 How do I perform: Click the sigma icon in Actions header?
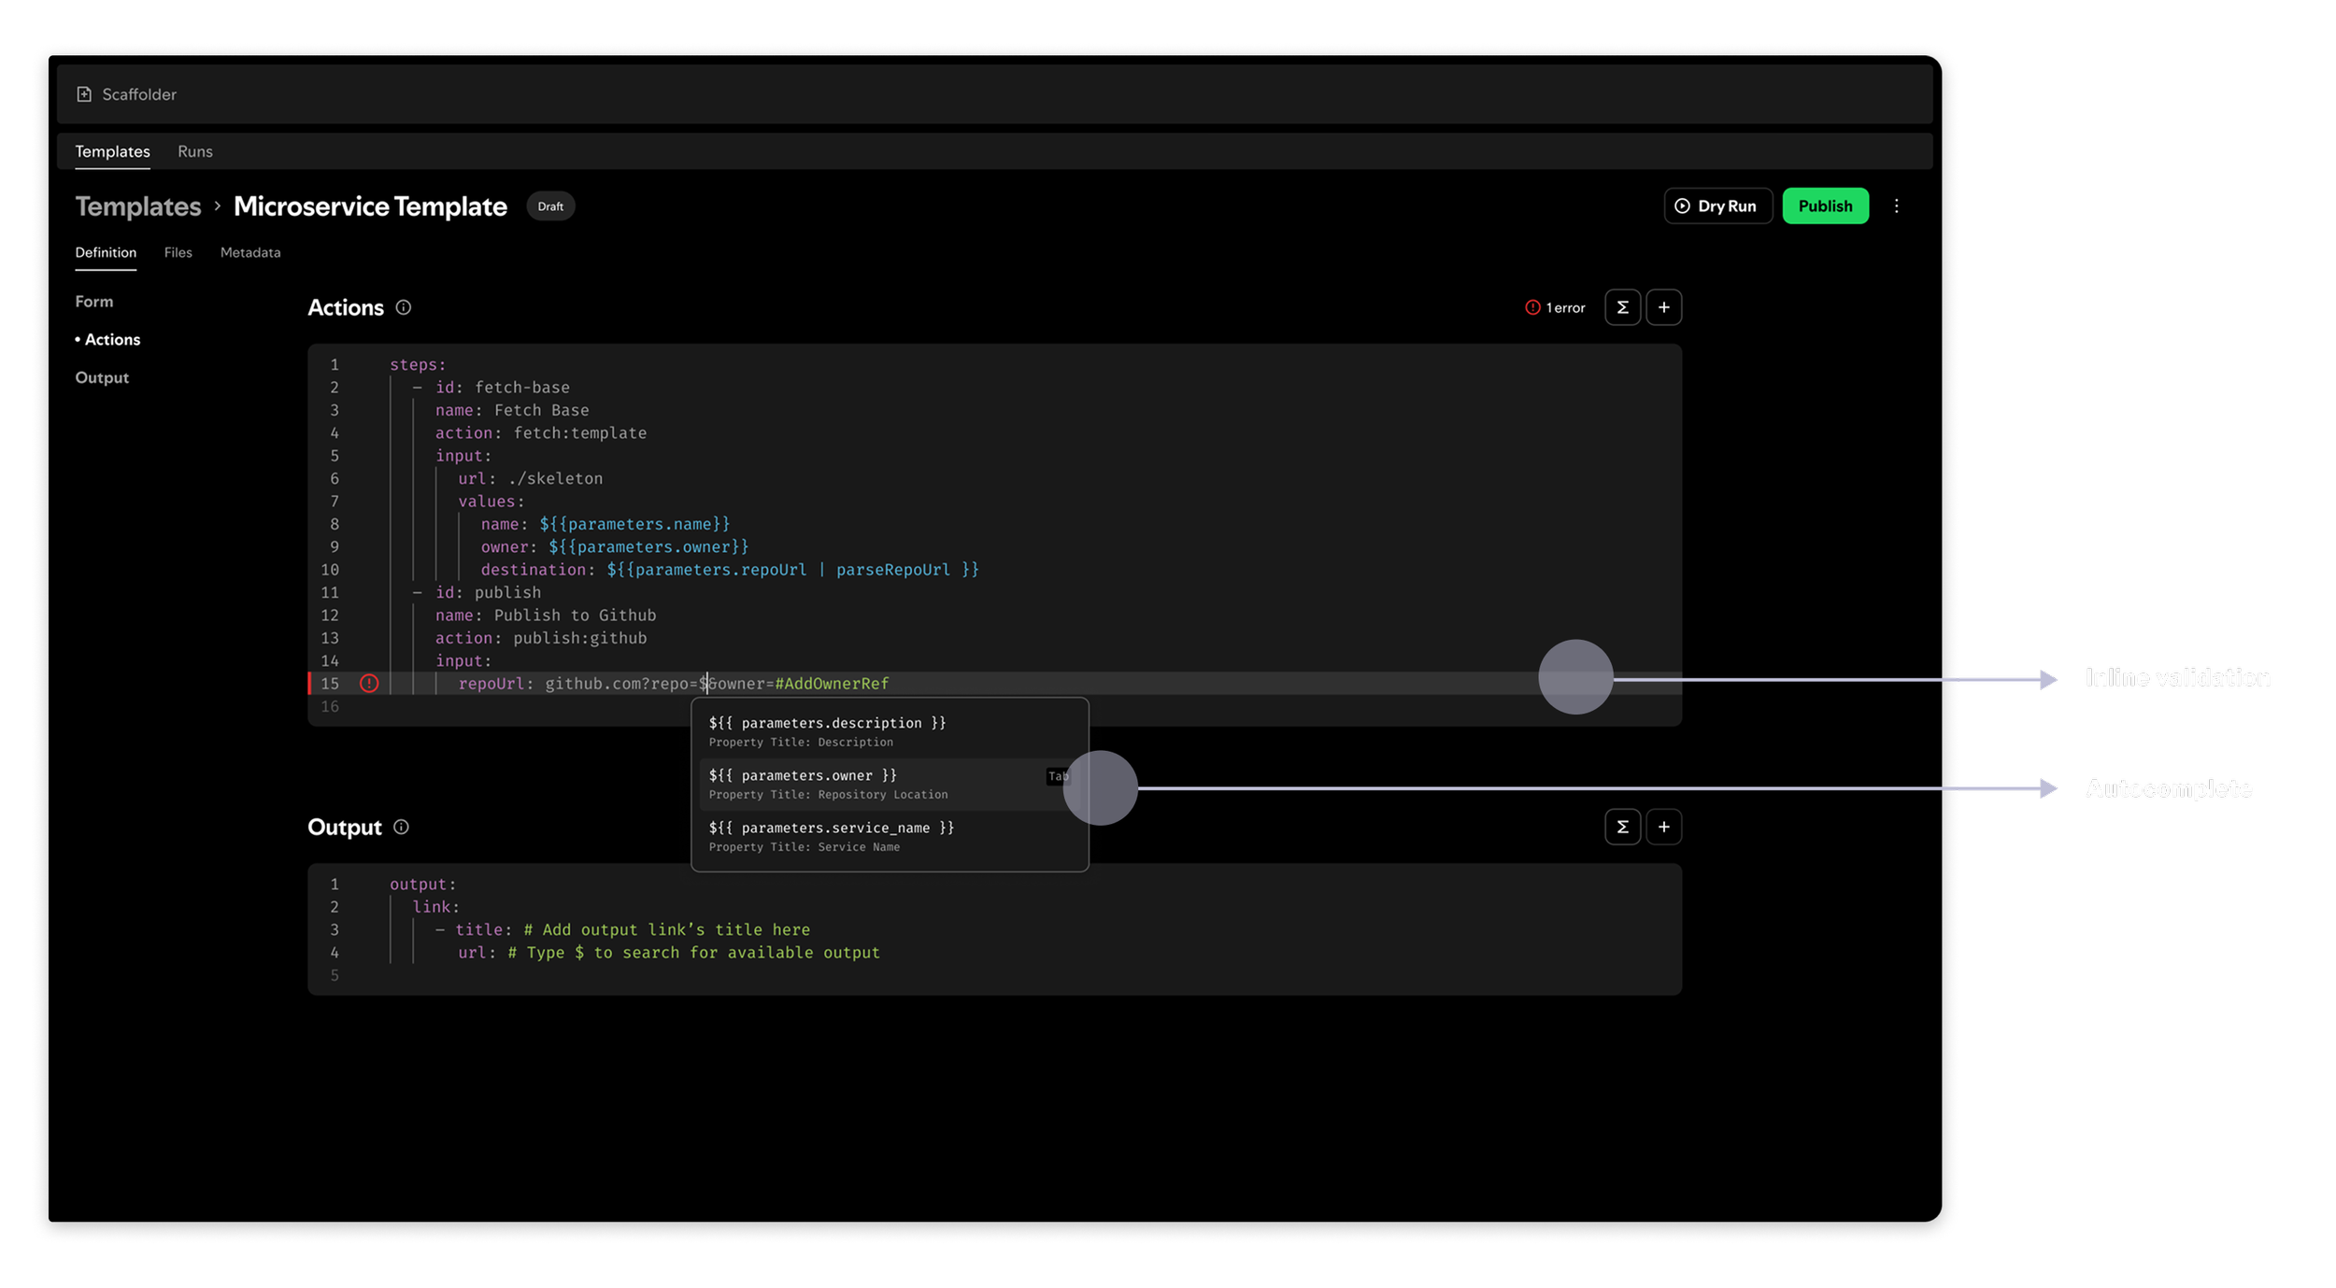point(1622,307)
